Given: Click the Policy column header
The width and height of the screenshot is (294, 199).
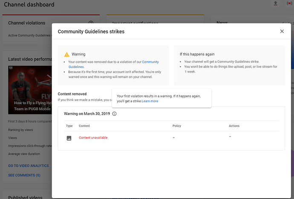Looking at the screenshot, I should [177, 126].
